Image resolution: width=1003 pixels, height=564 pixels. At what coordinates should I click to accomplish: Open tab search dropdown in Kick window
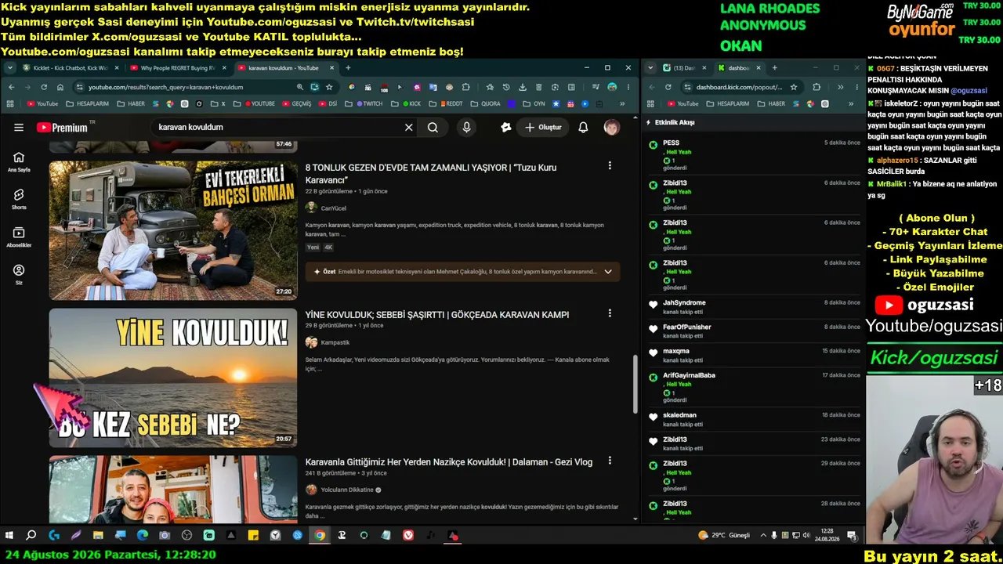click(650, 68)
